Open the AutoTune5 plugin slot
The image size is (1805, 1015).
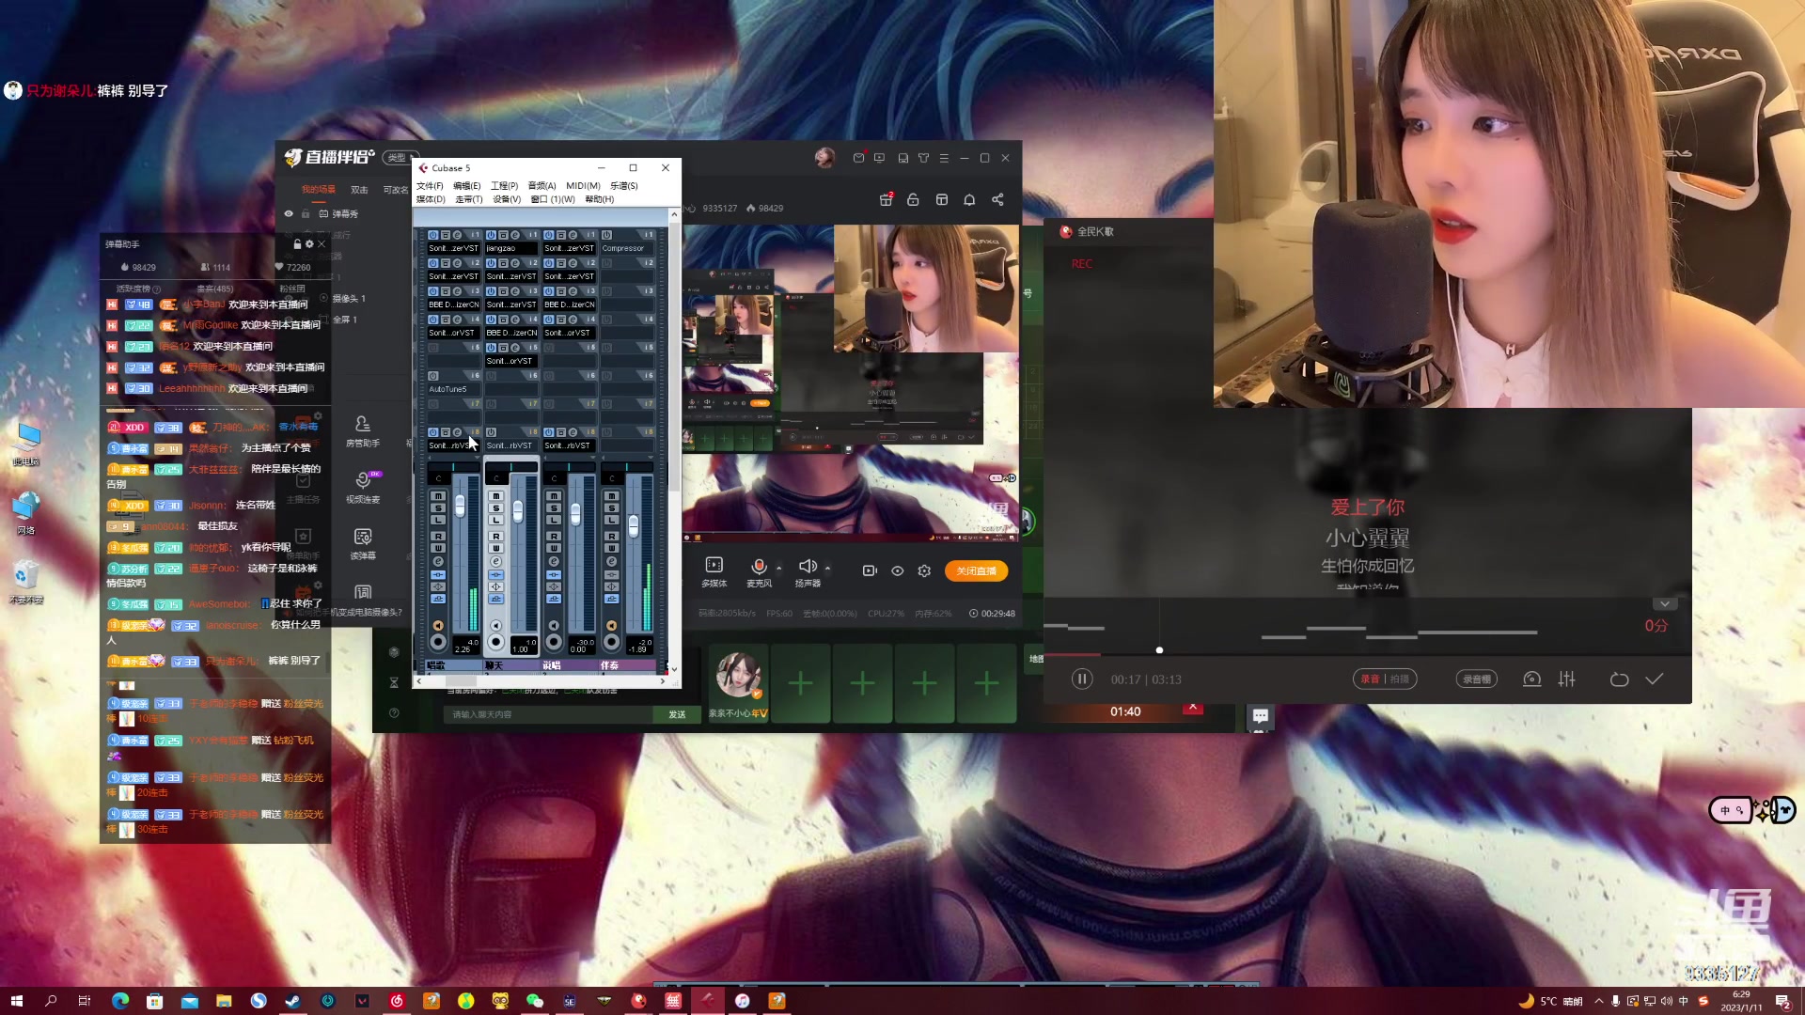pyautogui.click(x=453, y=389)
